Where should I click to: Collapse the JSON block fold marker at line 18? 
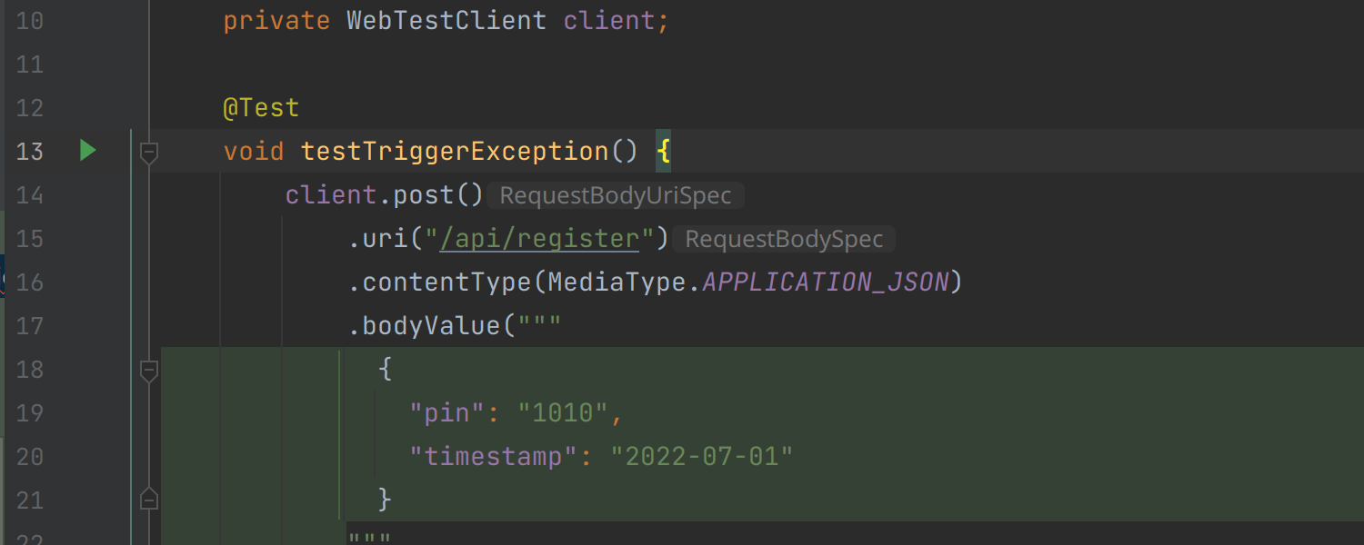tap(149, 370)
